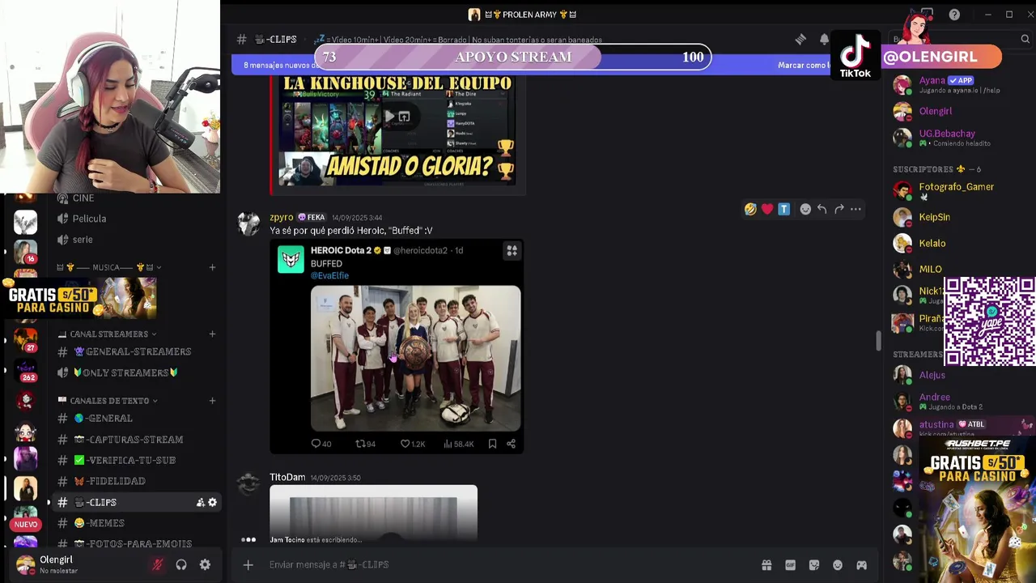The image size is (1036, 583).
Task: Add a channel to CANAL STREAMERS category
Action: pos(212,334)
